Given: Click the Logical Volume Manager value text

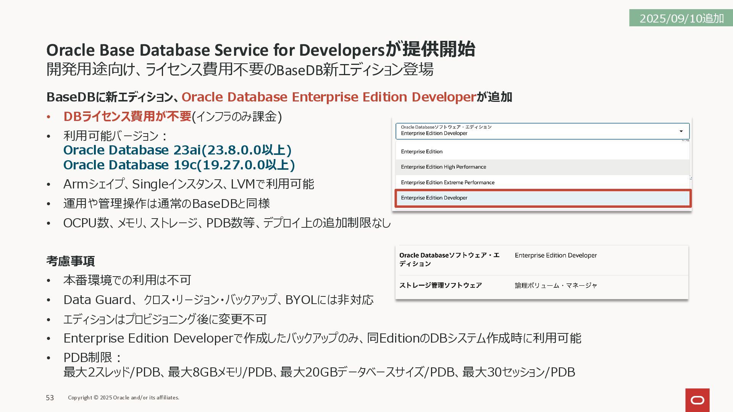Looking at the screenshot, I should pos(555,285).
